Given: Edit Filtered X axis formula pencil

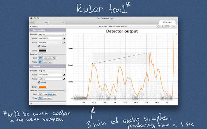Looking at the screenshot, I should coord(64,75).
